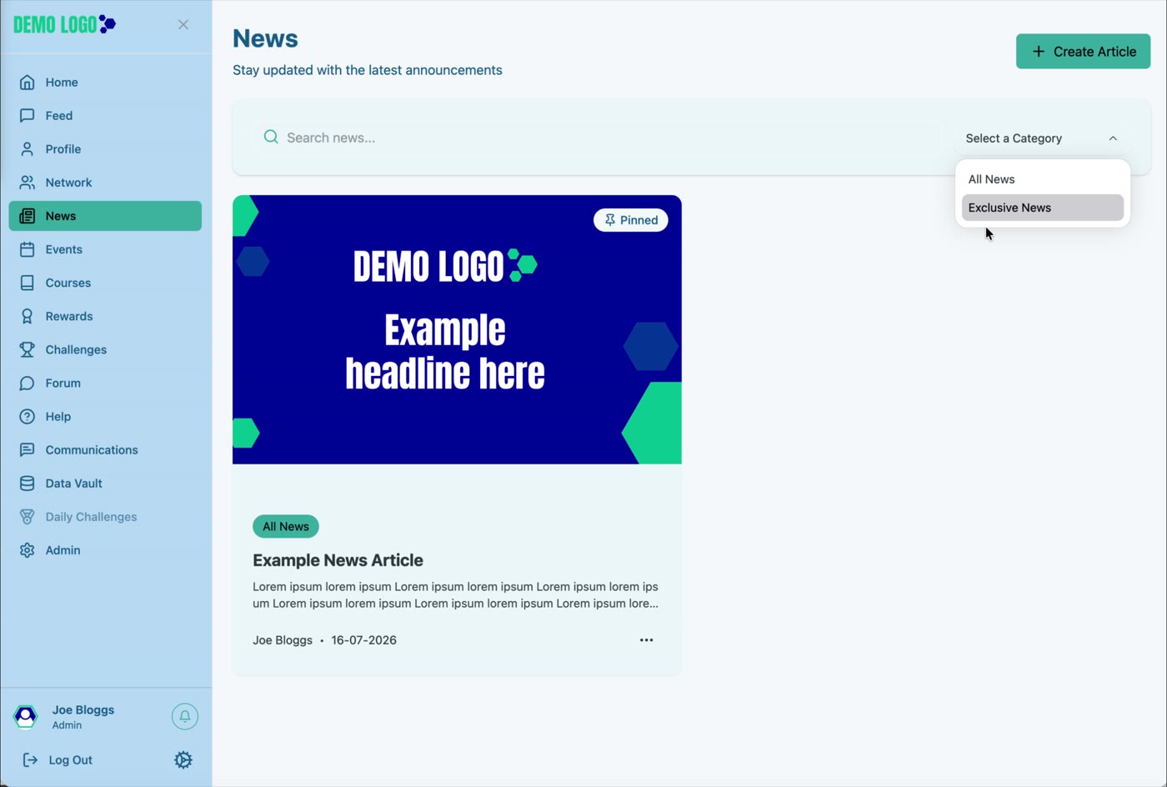Open the Courses section

(x=105, y=283)
